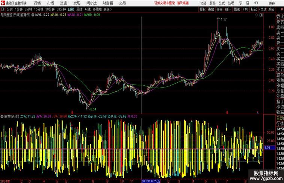Open the 交易 menu
The image size is (284, 183).
(x=122, y=3)
